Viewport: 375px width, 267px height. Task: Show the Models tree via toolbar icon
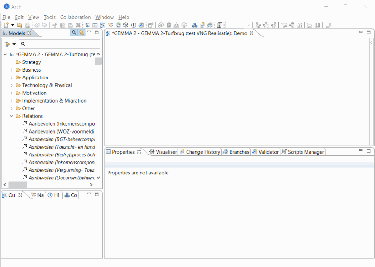click(88, 25)
